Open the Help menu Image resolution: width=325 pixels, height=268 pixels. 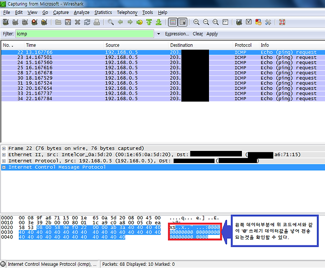[162, 13]
